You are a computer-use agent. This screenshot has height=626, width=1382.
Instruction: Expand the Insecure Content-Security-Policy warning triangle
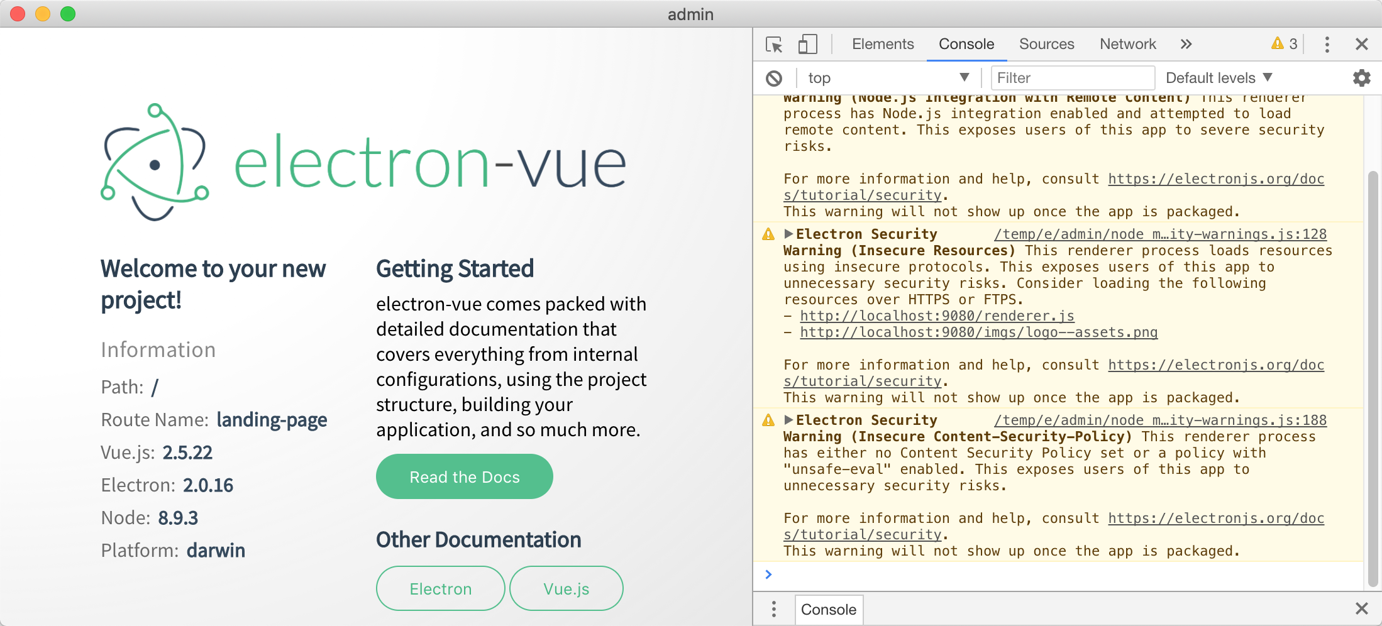click(788, 420)
